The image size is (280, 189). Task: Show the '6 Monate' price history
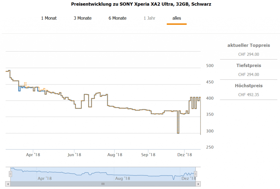(117, 18)
